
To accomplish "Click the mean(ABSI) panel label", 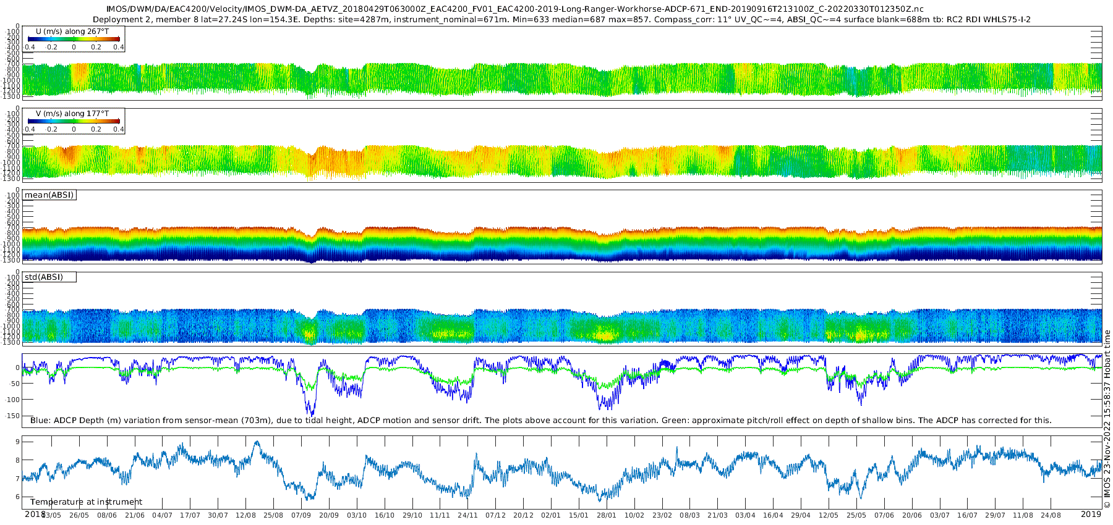I will pos(49,195).
